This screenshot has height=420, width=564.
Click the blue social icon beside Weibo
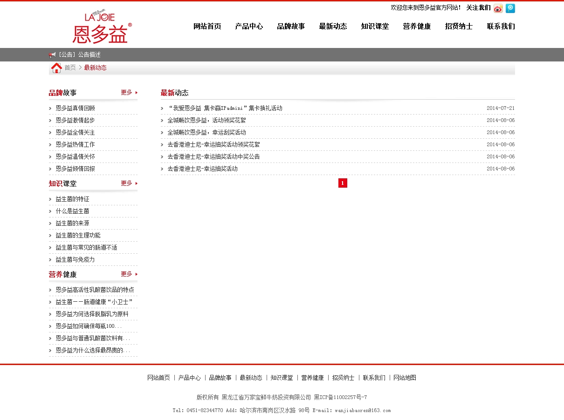click(x=510, y=8)
